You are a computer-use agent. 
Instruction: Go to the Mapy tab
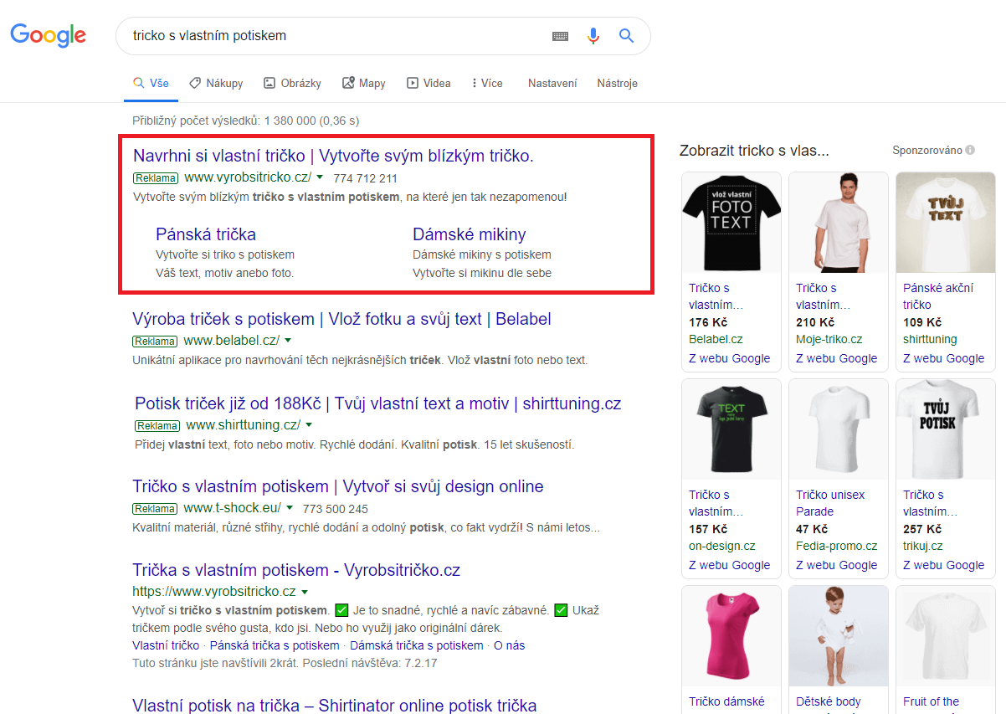(x=363, y=83)
